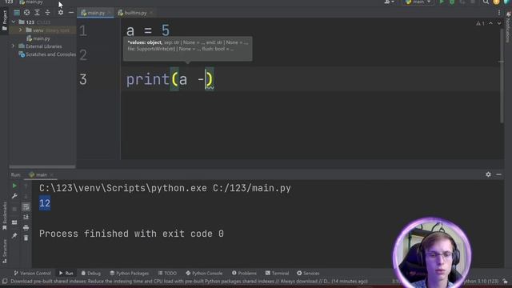The image size is (512, 288).
Task: Click the Select Opened File target icon
Action: pos(26,13)
